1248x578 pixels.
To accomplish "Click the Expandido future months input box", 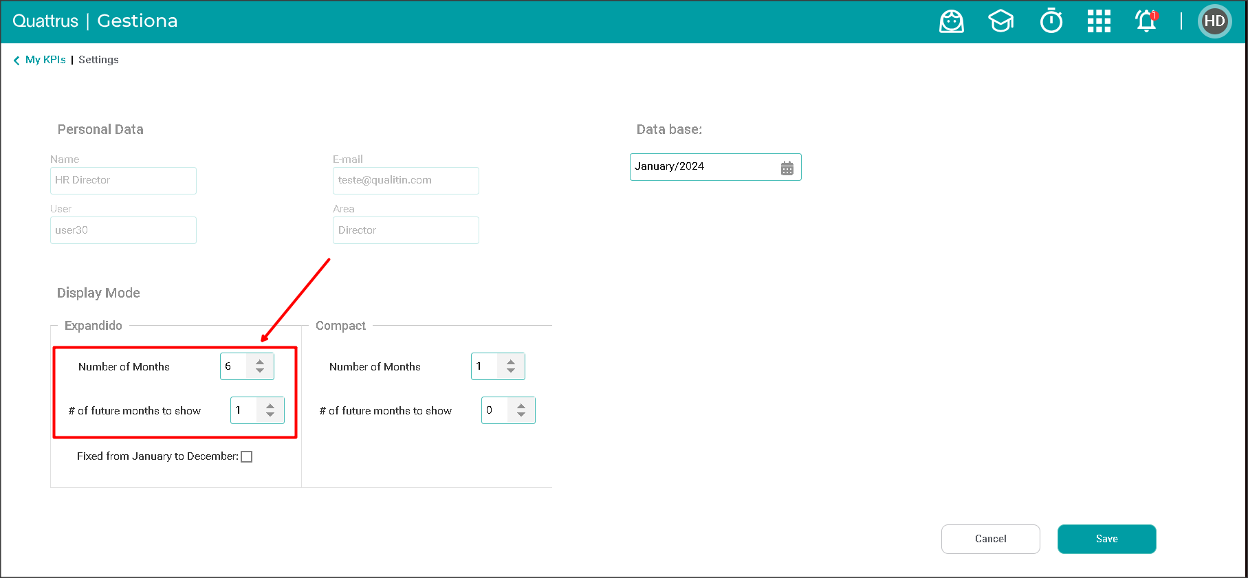I will [x=243, y=410].
